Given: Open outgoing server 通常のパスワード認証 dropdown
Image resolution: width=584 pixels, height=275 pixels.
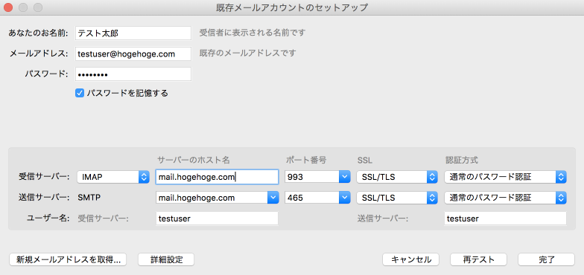Looking at the screenshot, I should tap(505, 198).
